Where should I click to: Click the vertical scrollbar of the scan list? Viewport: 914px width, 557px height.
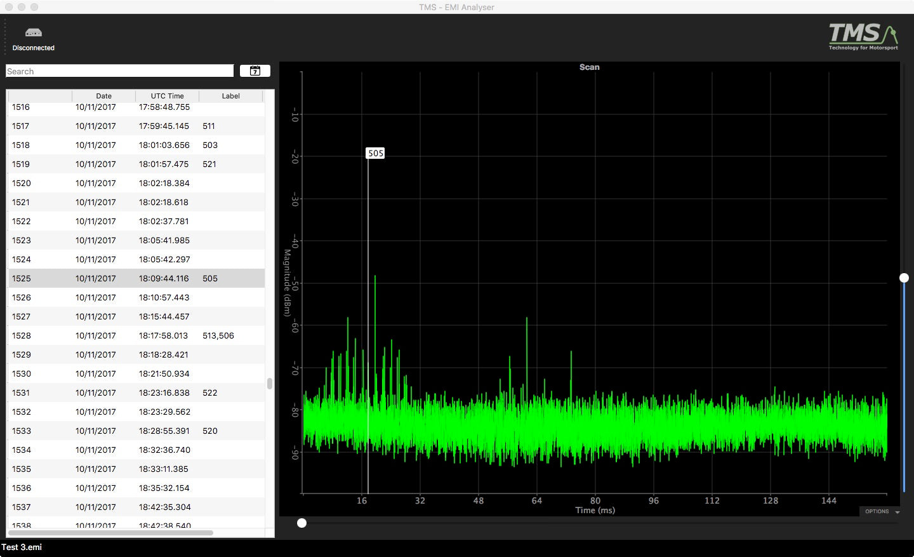pos(270,384)
